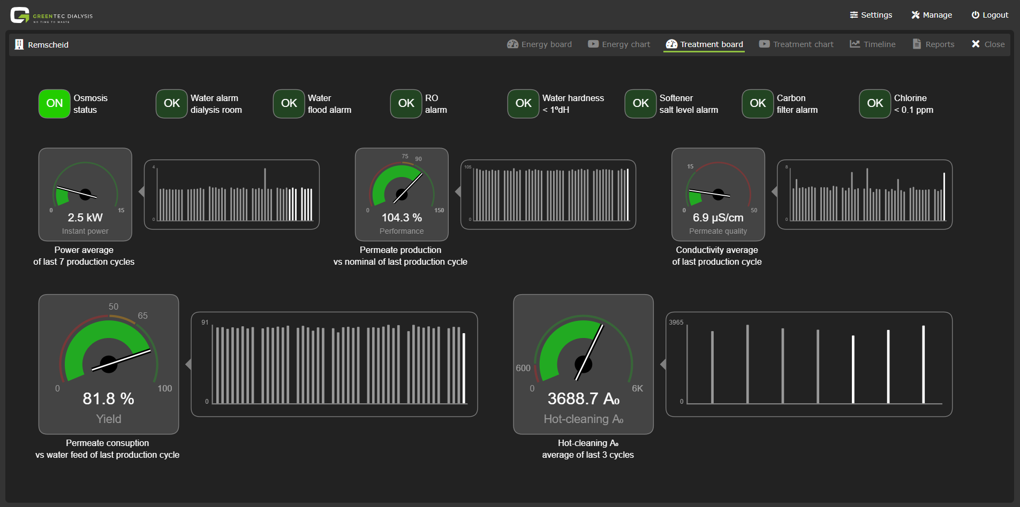Image resolution: width=1020 pixels, height=507 pixels.
Task: Click the Permeate quality bar chart
Action: pos(864,195)
